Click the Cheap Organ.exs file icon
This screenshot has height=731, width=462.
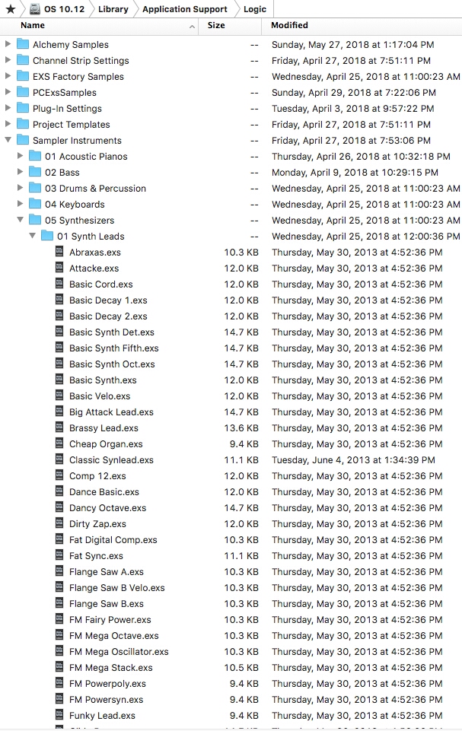[x=59, y=443]
